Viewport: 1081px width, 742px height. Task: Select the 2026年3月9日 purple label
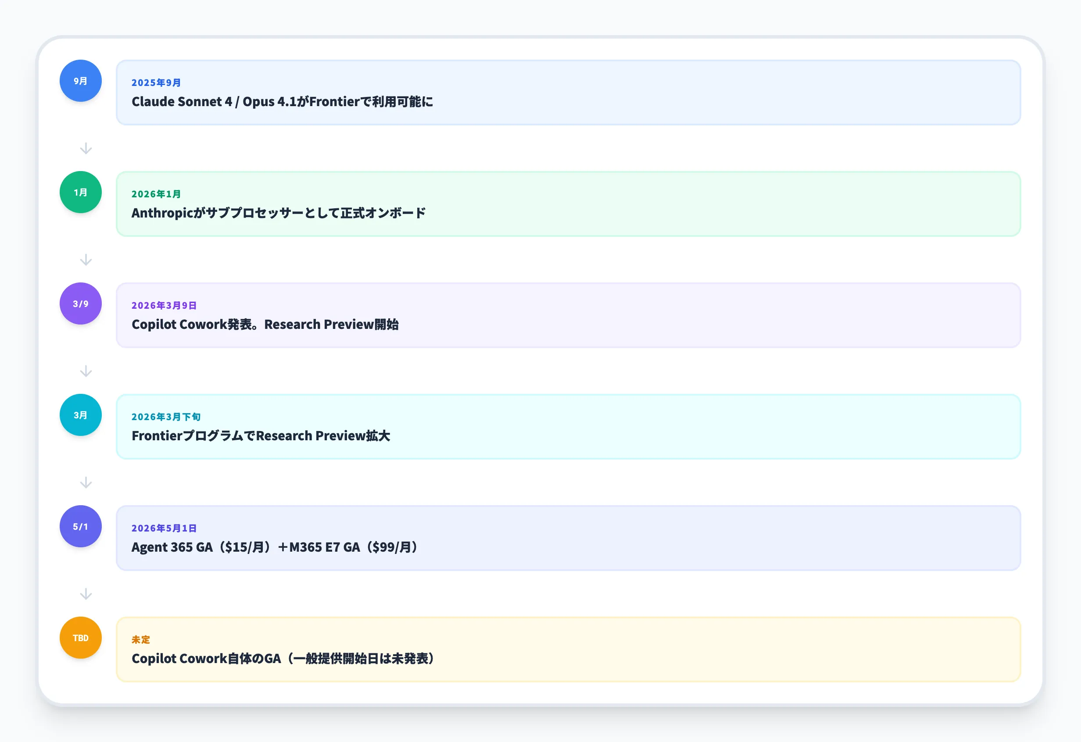click(x=164, y=305)
